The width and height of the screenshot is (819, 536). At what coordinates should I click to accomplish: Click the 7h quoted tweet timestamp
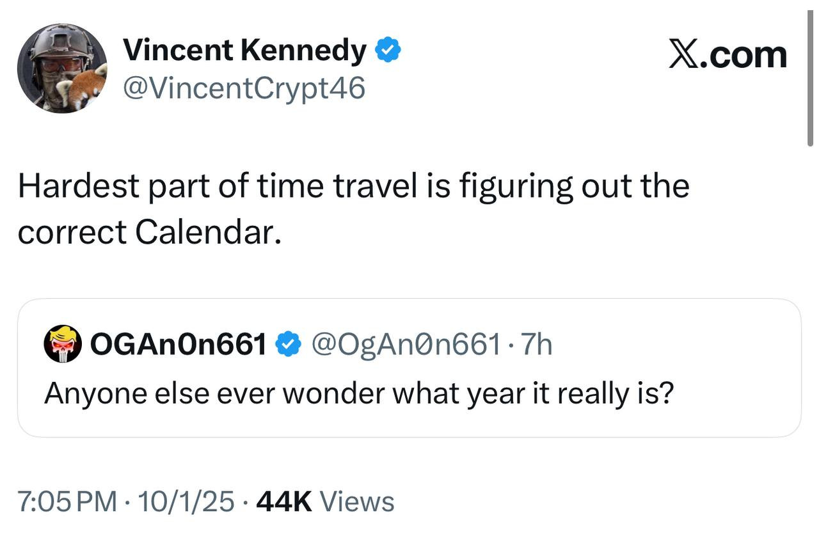[x=536, y=345]
